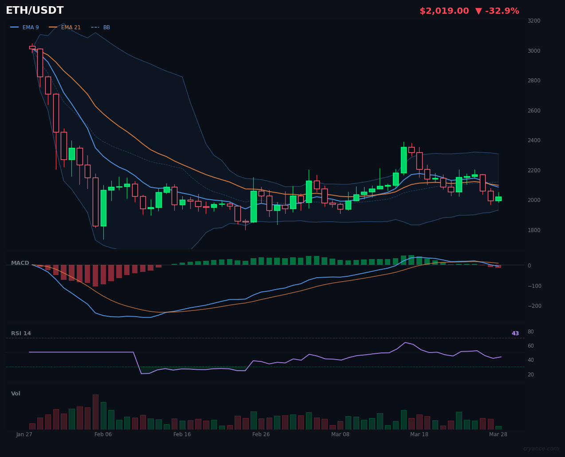Select the -32.9% change percentage
This screenshot has height=457, width=565.
pyautogui.click(x=502, y=11)
